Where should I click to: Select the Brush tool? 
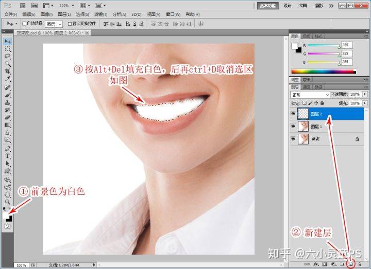point(8,95)
